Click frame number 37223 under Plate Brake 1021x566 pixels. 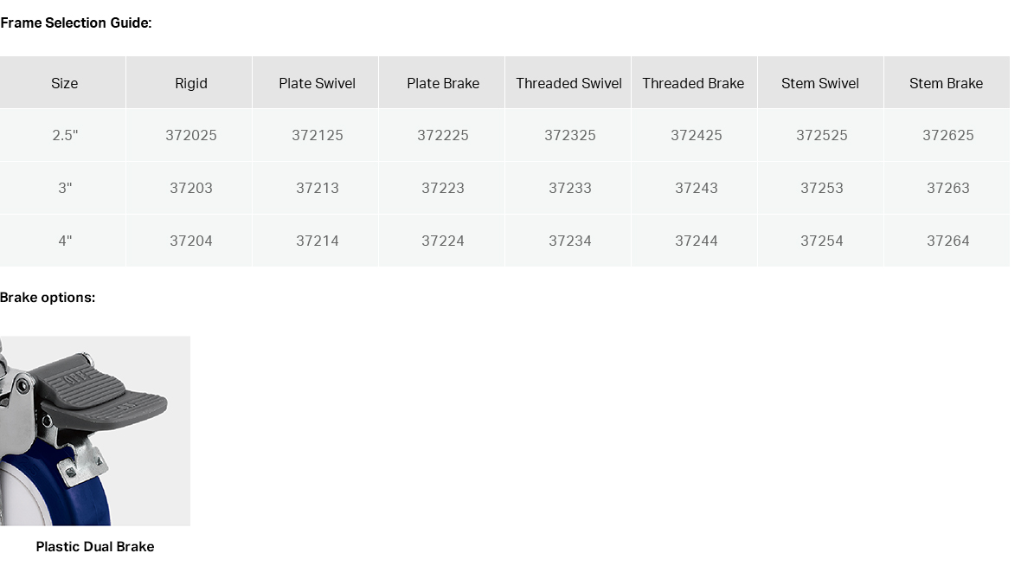[443, 188]
